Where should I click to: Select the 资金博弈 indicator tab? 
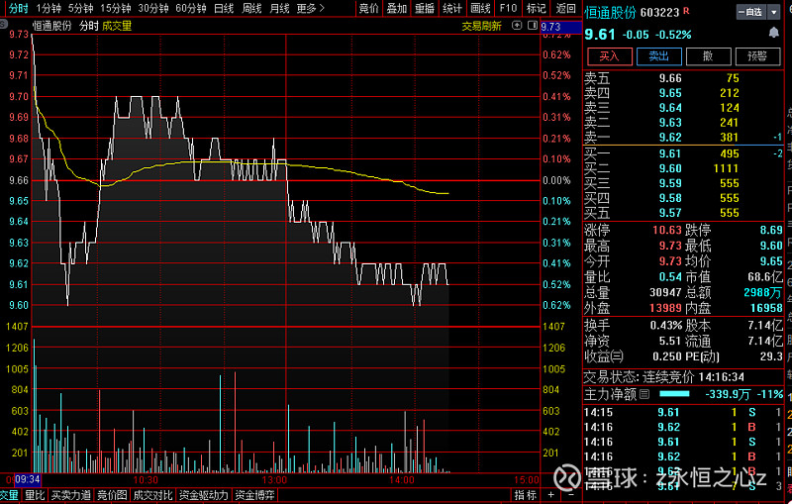click(x=254, y=495)
